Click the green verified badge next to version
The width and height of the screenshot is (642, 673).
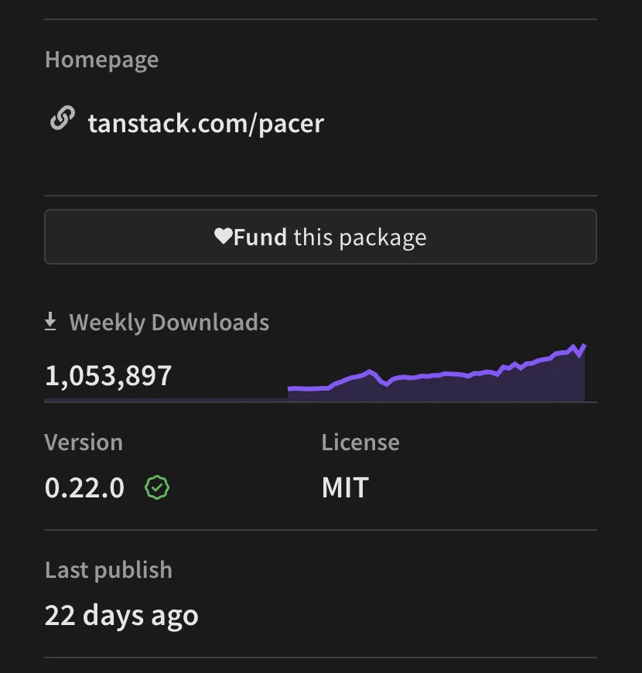click(157, 487)
